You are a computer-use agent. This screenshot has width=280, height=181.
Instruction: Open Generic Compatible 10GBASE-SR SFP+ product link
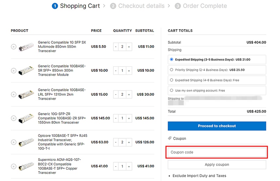coord(62,71)
